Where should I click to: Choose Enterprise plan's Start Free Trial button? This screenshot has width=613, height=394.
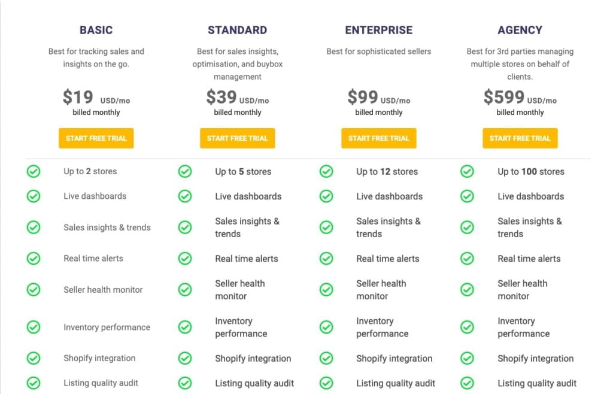(x=378, y=138)
